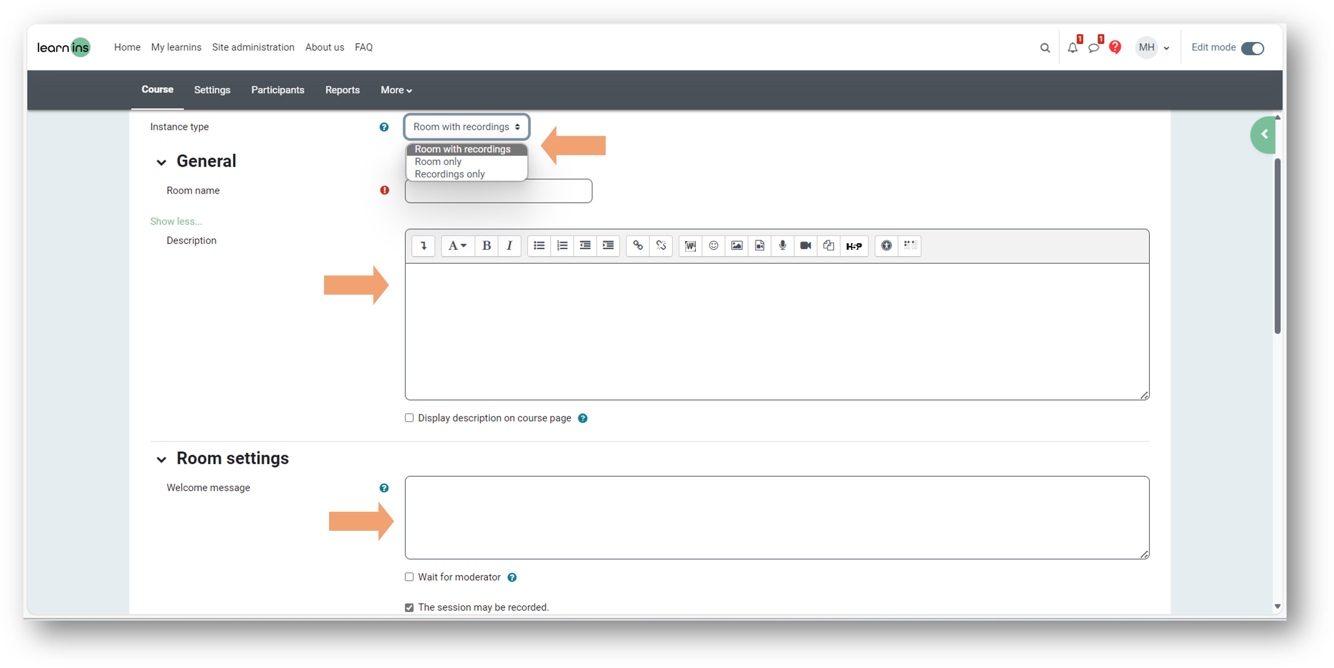The height and width of the screenshot is (668, 1334).
Task: Open the Instance type dropdown
Action: 467,127
